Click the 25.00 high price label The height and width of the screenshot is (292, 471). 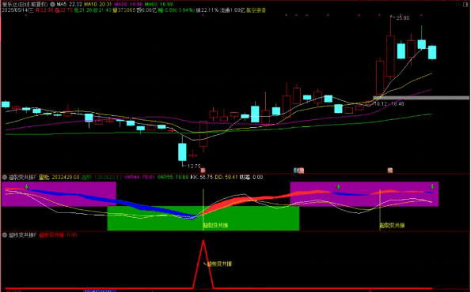402,18
